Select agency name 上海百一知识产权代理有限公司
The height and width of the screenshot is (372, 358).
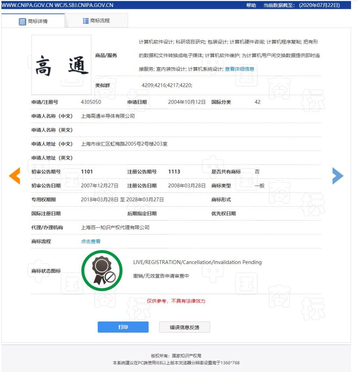coord(115,227)
